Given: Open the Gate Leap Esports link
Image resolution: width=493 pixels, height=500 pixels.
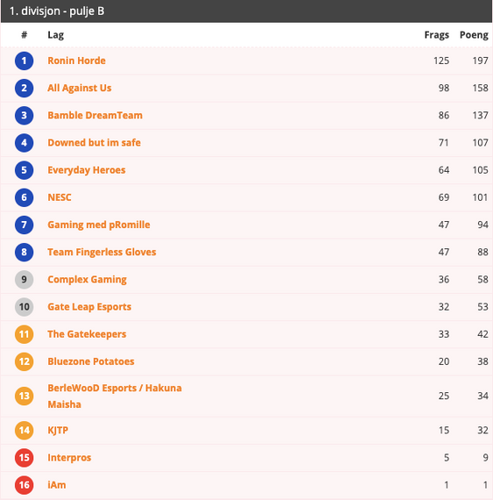Looking at the screenshot, I should 89,307.
